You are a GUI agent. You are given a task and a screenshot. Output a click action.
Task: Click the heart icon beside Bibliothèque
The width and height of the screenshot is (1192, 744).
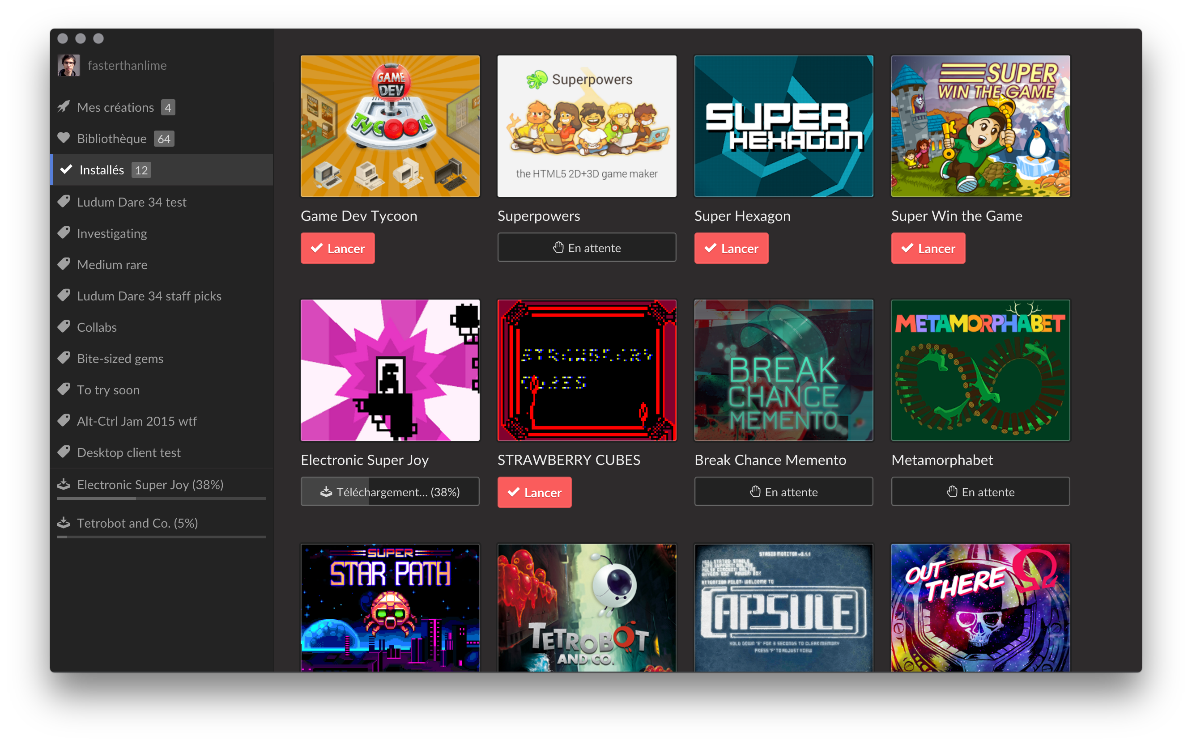(64, 138)
